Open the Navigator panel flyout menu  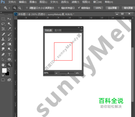81,30
